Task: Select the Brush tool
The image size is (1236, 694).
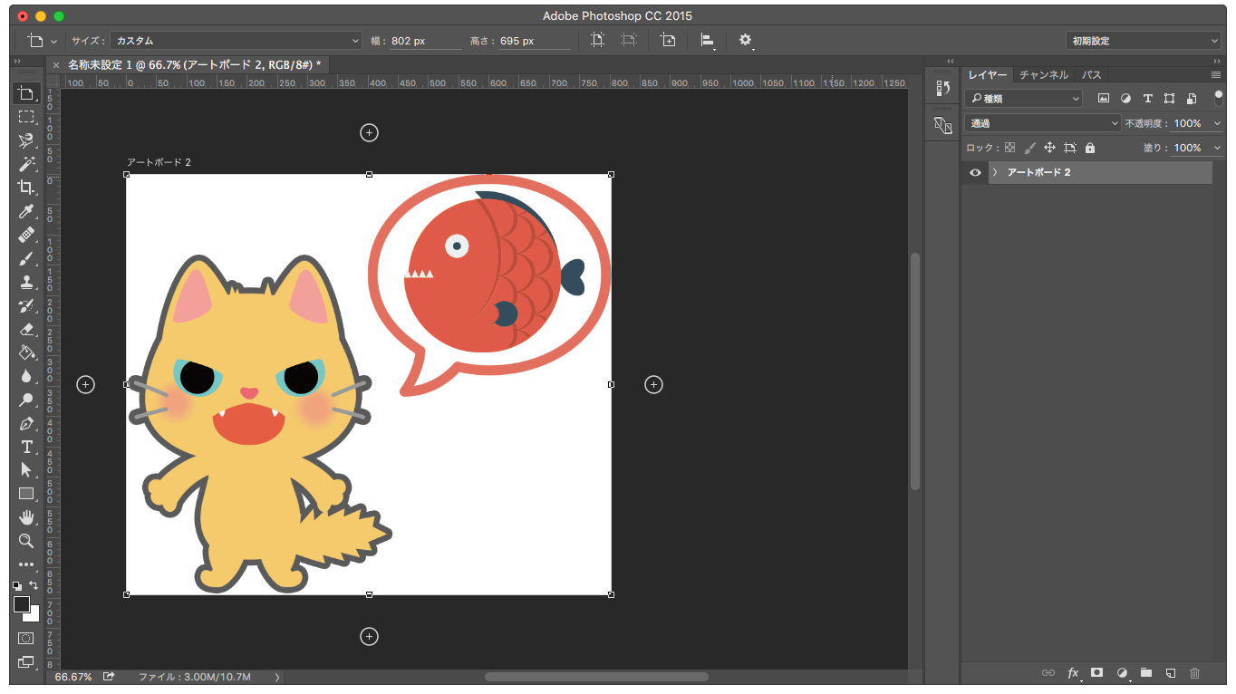Action: tap(25, 258)
